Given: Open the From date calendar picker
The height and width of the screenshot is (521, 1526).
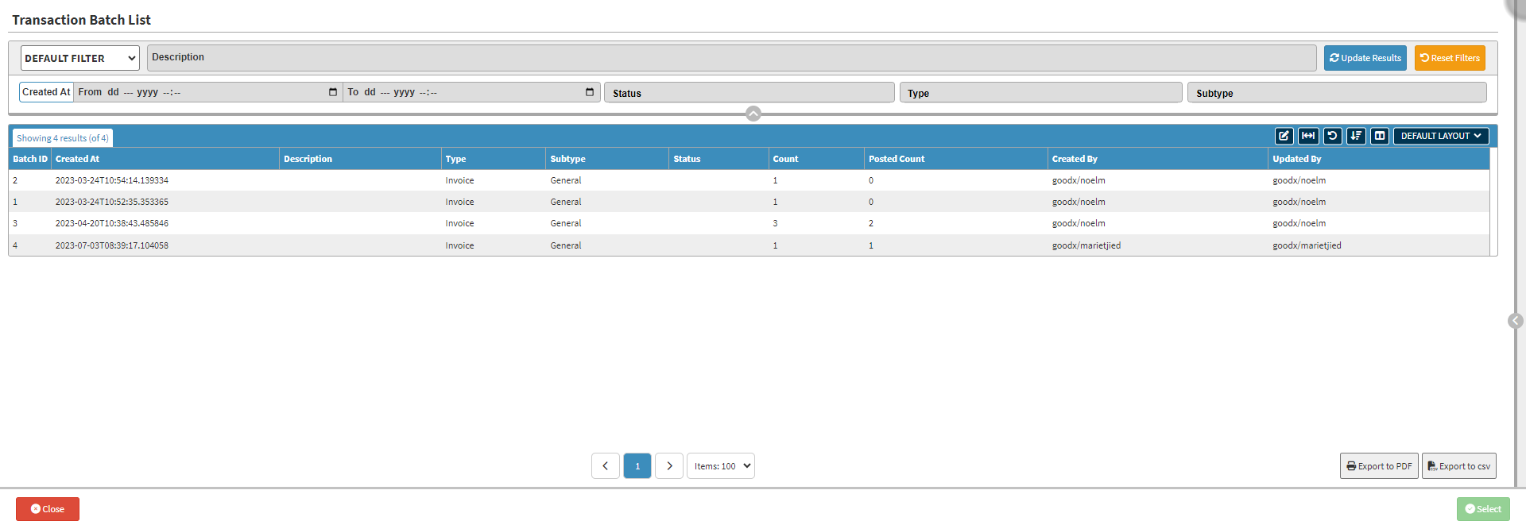Looking at the screenshot, I should tap(333, 92).
